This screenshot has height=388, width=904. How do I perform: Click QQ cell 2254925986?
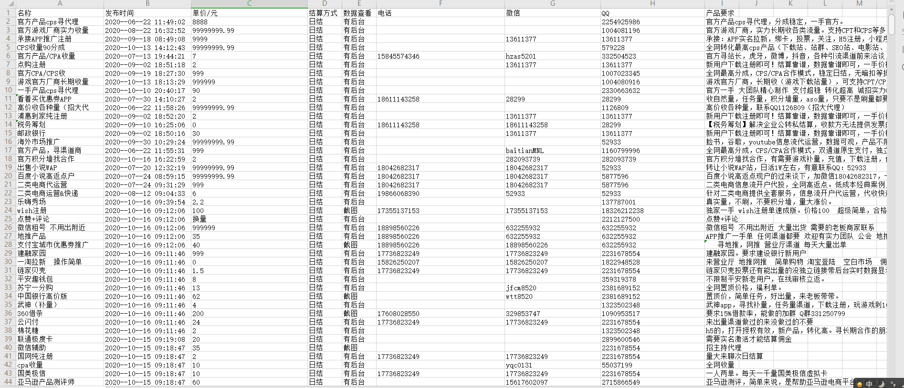(x=652, y=21)
